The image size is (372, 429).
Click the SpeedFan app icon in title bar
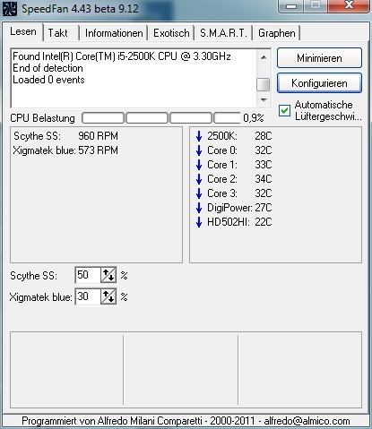click(x=10, y=8)
